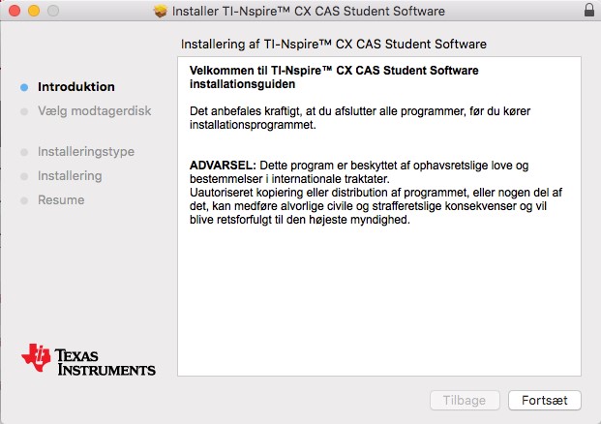Click the gray bullet beside Installeringstype
The image size is (601, 424).
[x=24, y=152]
